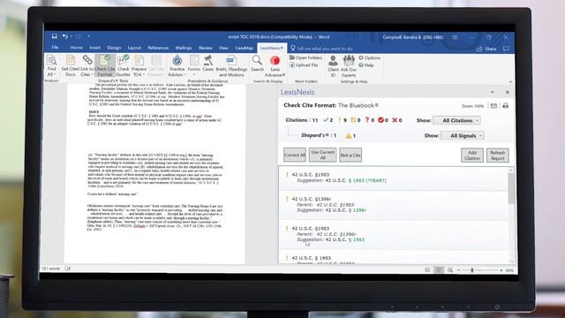
Task: Open the All Citations dropdown
Action: pos(457,120)
